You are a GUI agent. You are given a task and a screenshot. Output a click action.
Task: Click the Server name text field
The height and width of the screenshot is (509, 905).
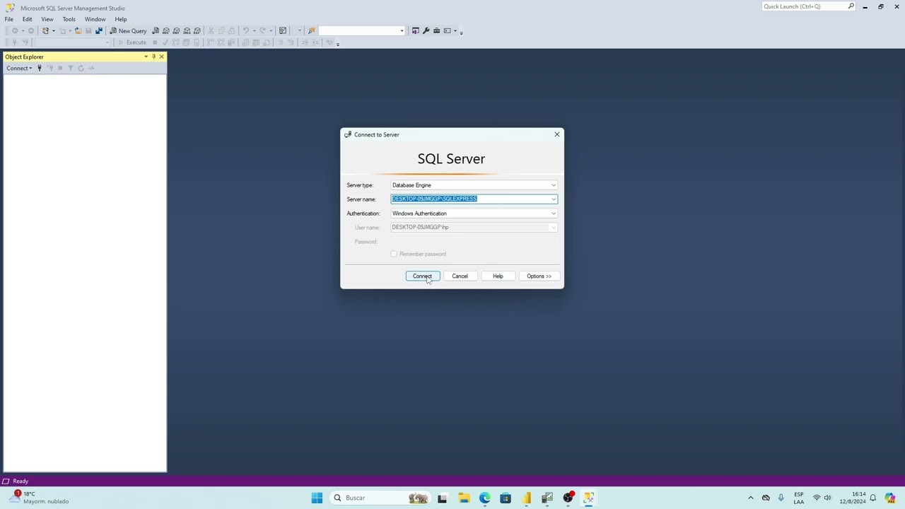tap(470, 199)
